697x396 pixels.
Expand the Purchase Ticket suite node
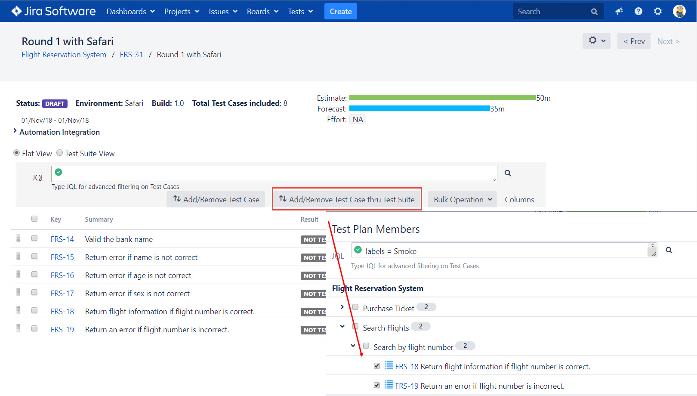pos(342,307)
